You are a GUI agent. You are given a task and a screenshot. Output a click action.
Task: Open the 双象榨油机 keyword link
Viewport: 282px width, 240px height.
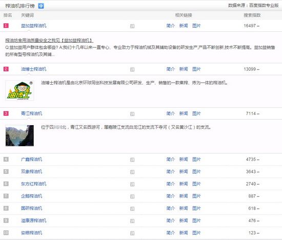coord(31,172)
